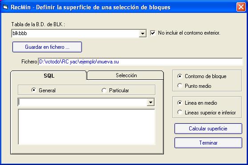Expand the SQL query dropdown arrow
Image resolution: width=248 pixels, height=165 pixels.
click(150, 102)
